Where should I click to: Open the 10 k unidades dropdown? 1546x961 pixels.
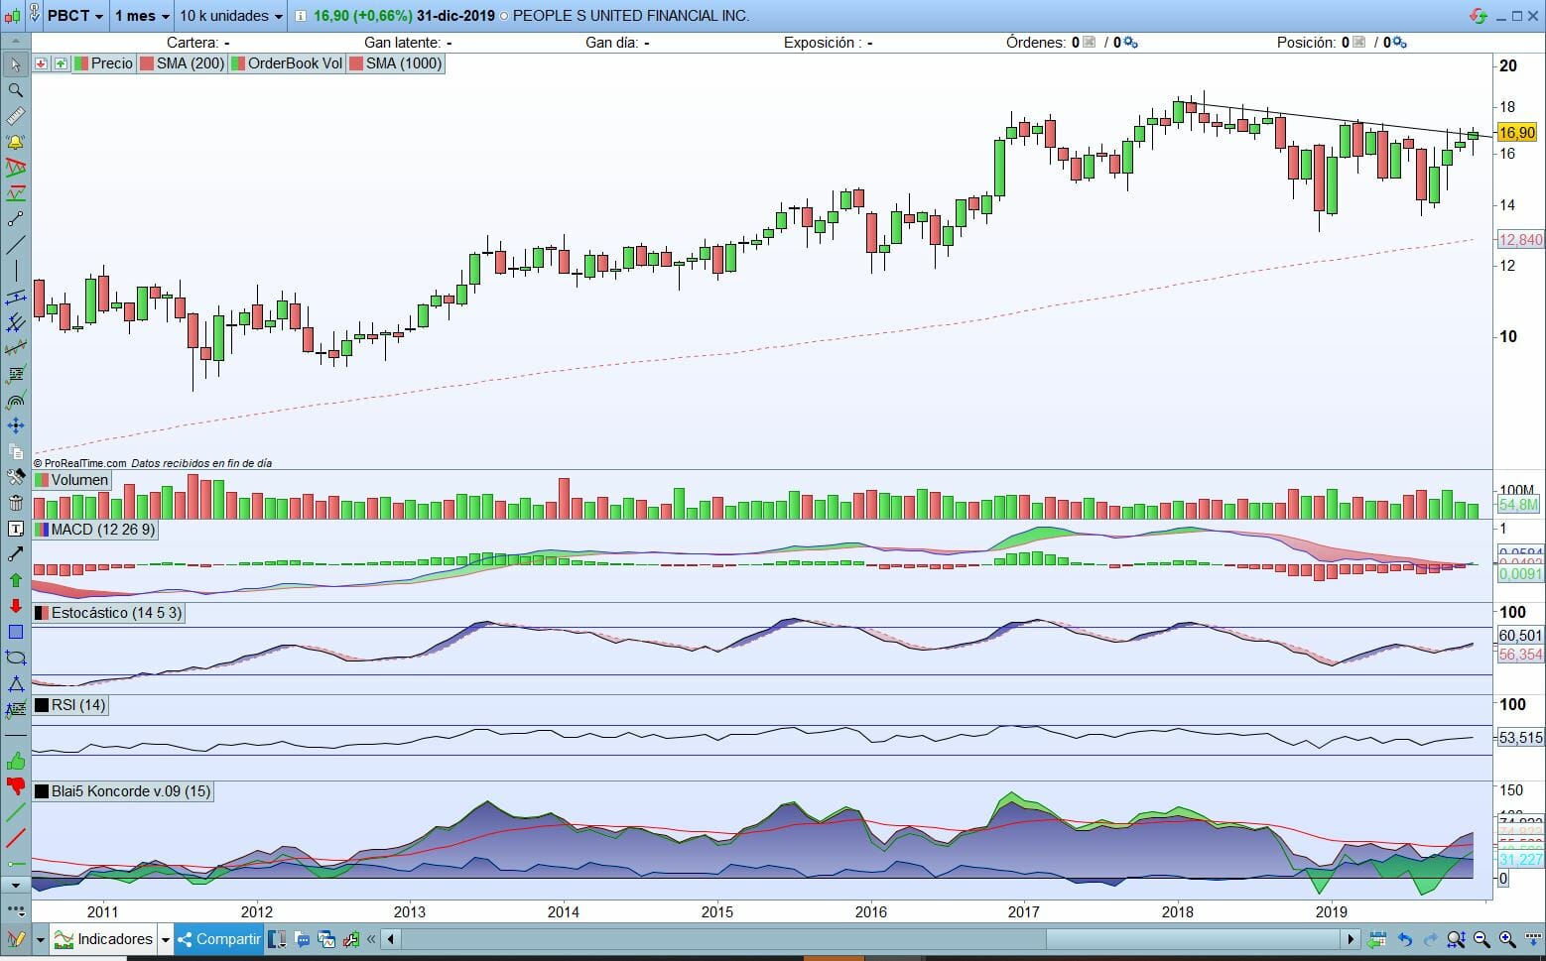(x=231, y=16)
